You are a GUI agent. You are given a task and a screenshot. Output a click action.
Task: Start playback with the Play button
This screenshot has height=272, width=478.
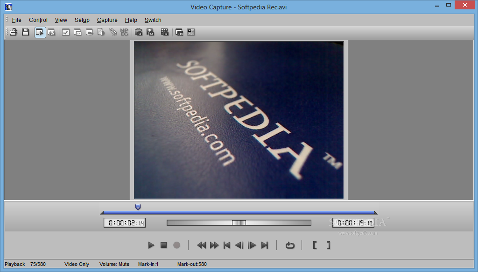(151, 245)
